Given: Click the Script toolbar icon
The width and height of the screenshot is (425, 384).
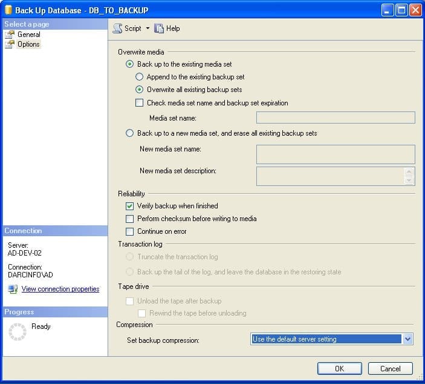Looking at the screenshot, I should coord(118,28).
